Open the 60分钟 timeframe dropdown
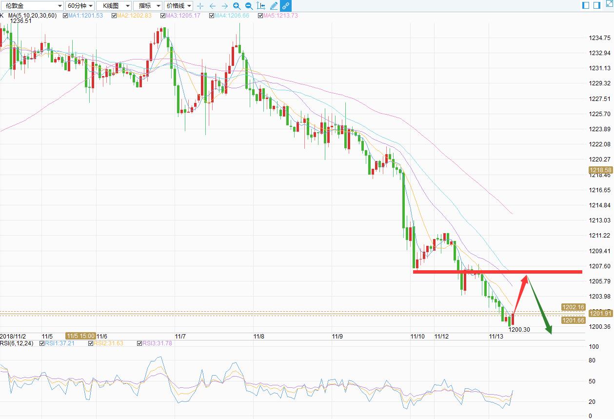 click(80, 6)
